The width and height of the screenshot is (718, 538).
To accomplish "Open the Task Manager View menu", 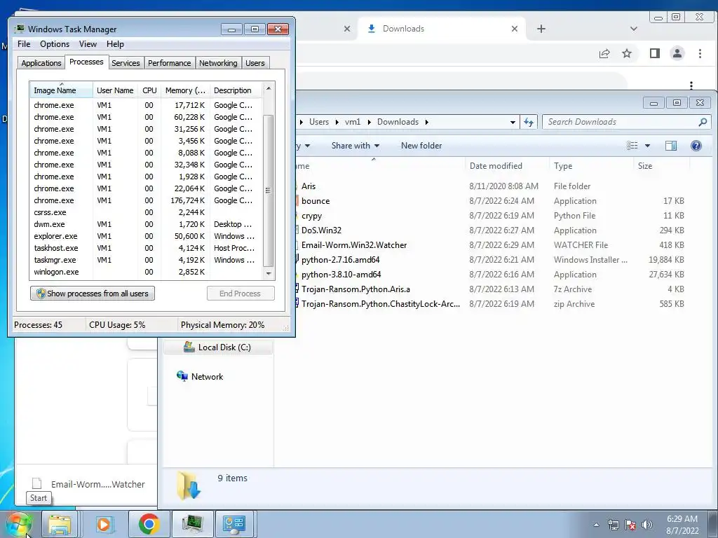I will pyautogui.click(x=88, y=44).
